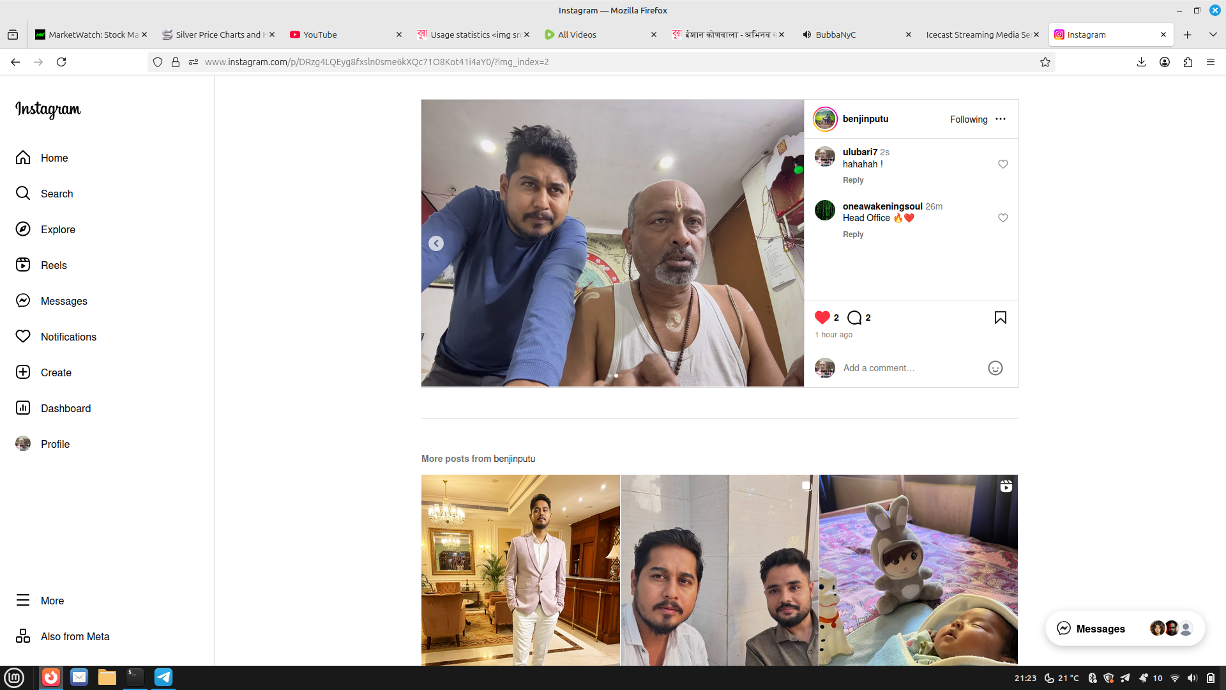The height and width of the screenshot is (690, 1226).
Task: Unlike the post with red heart
Action: (822, 318)
